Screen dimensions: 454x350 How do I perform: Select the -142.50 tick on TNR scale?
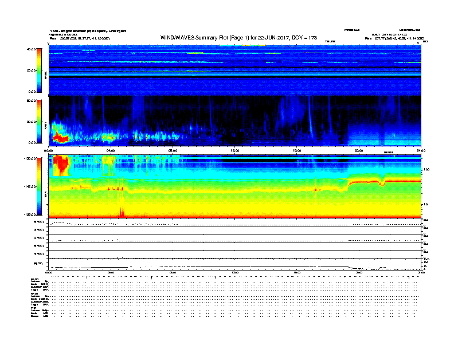30,186
